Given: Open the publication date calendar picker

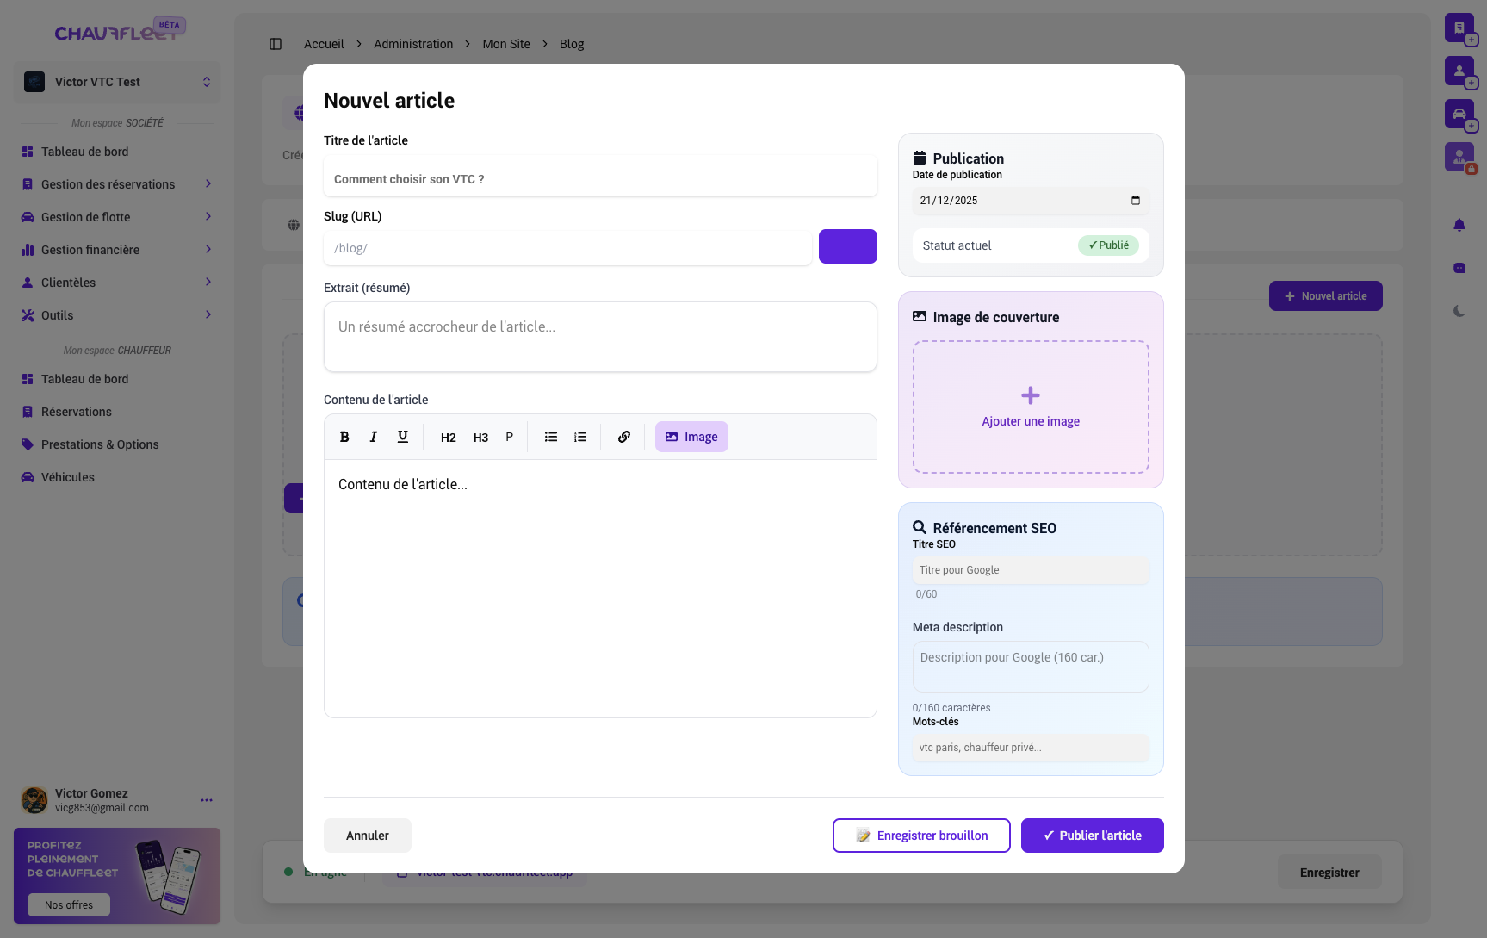Looking at the screenshot, I should [1135, 201].
